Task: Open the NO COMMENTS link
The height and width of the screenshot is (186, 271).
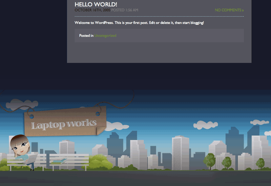Action: [x=229, y=10]
